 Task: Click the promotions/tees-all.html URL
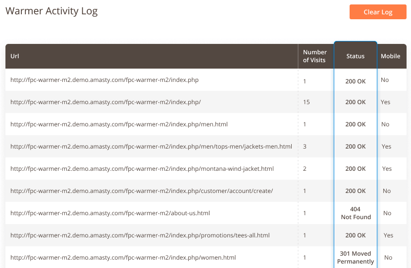tap(140, 235)
